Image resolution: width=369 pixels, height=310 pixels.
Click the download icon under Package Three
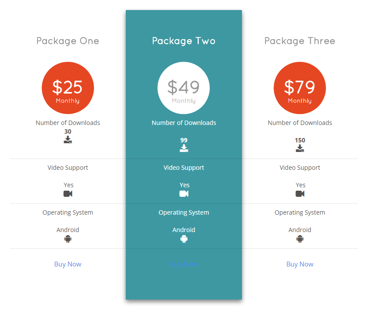coord(300,148)
